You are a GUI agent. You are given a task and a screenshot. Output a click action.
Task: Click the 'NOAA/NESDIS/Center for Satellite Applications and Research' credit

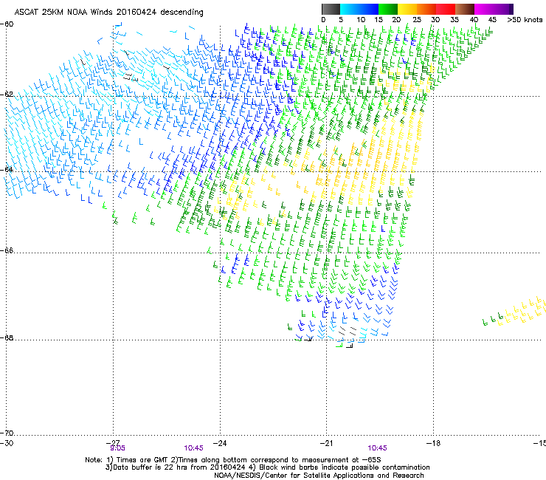pos(319,476)
